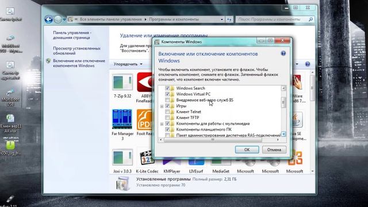This screenshot has height=207, width=368.
Task: Click horizontal scroll right arrow in components list
Action: [278, 140]
